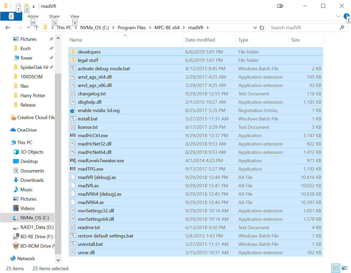Screen dimensions: 351x273
Task: Click the sidebar scroll down arrow
Action: (58, 260)
